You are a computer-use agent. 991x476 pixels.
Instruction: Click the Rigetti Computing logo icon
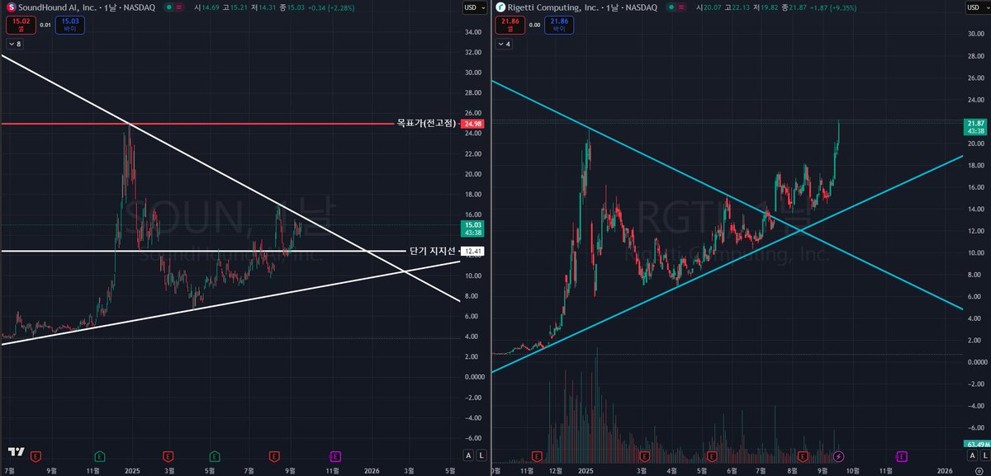point(500,7)
